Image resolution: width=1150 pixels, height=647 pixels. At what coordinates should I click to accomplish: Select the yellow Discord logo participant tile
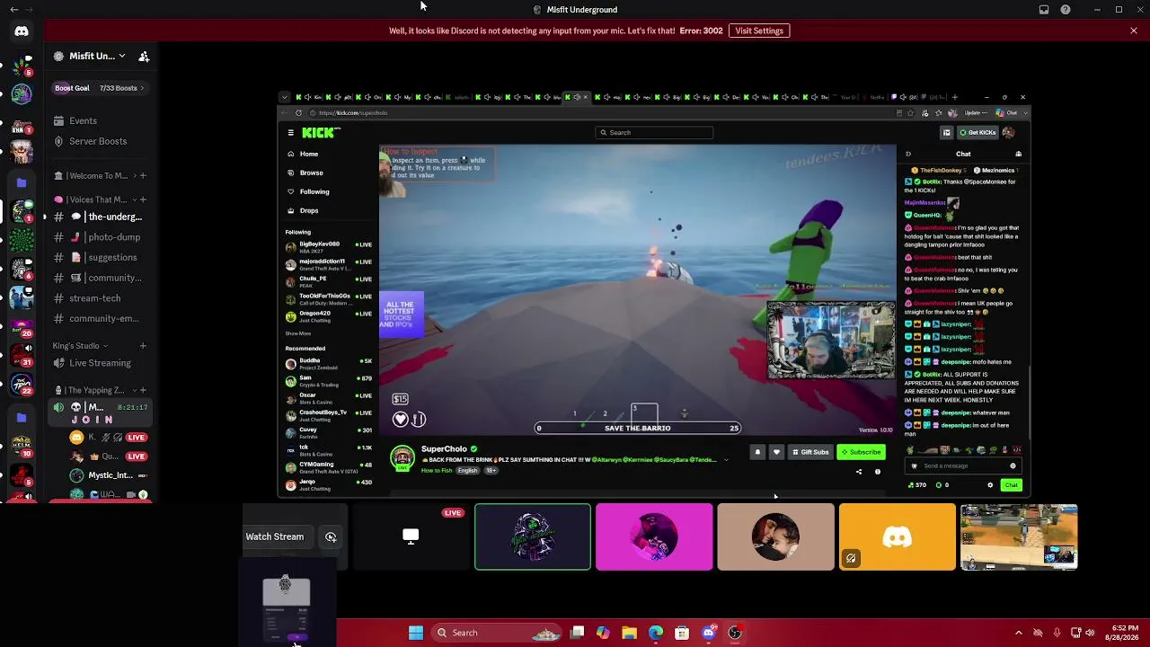click(898, 536)
